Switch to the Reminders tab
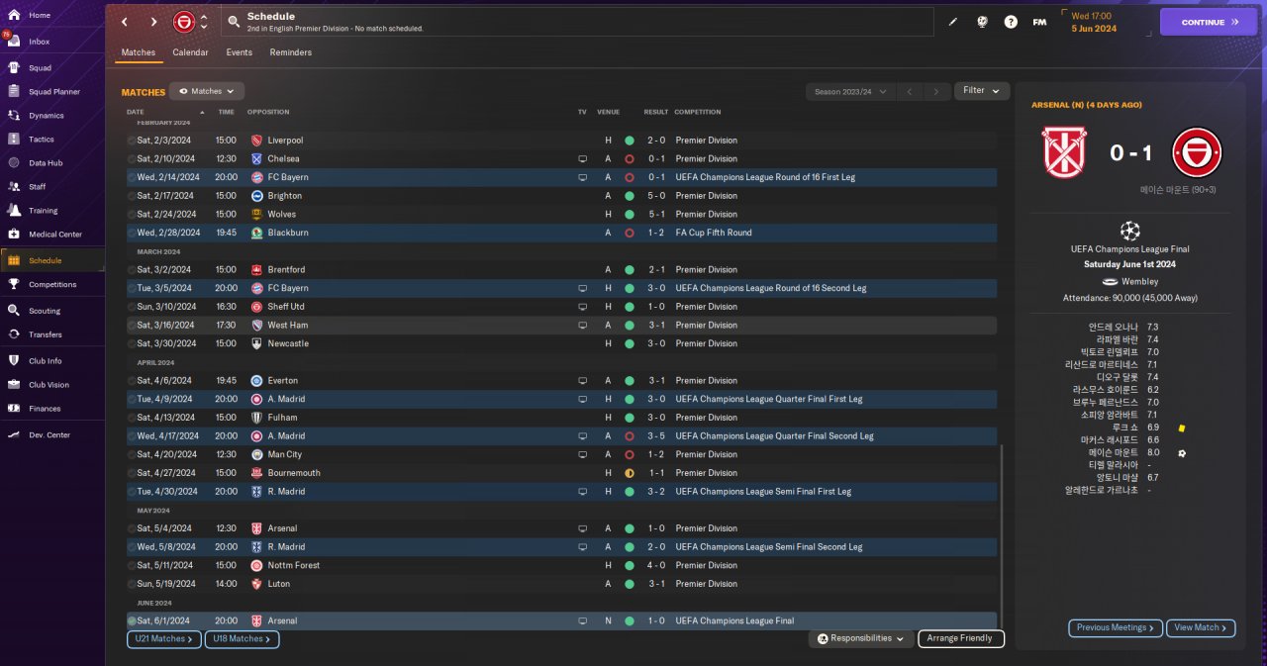 [291, 52]
